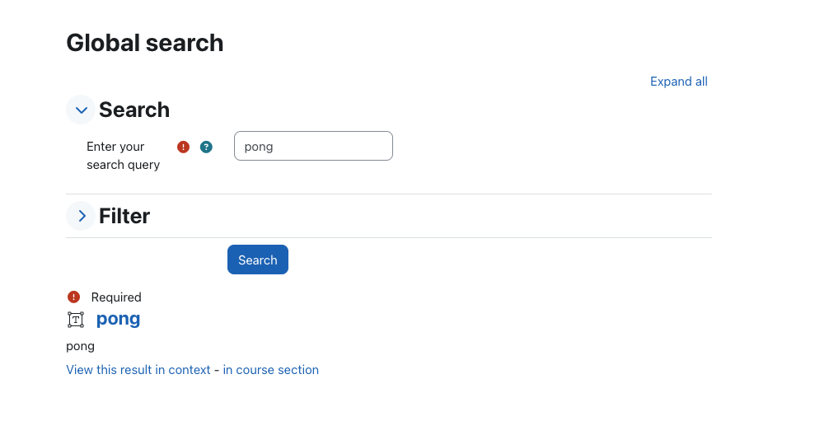Viewport: 829px width, 421px height.
Task: Click the red required icon beside search query
Action: point(183,147)
